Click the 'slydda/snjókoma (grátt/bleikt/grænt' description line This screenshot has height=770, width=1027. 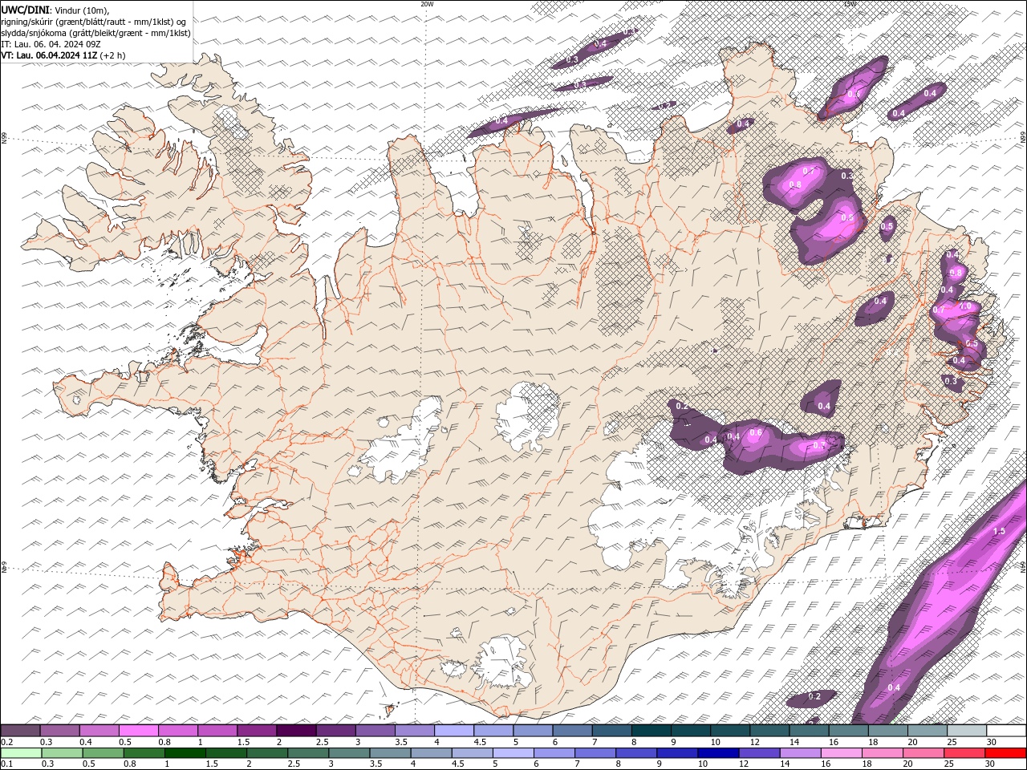click(95, 33)
